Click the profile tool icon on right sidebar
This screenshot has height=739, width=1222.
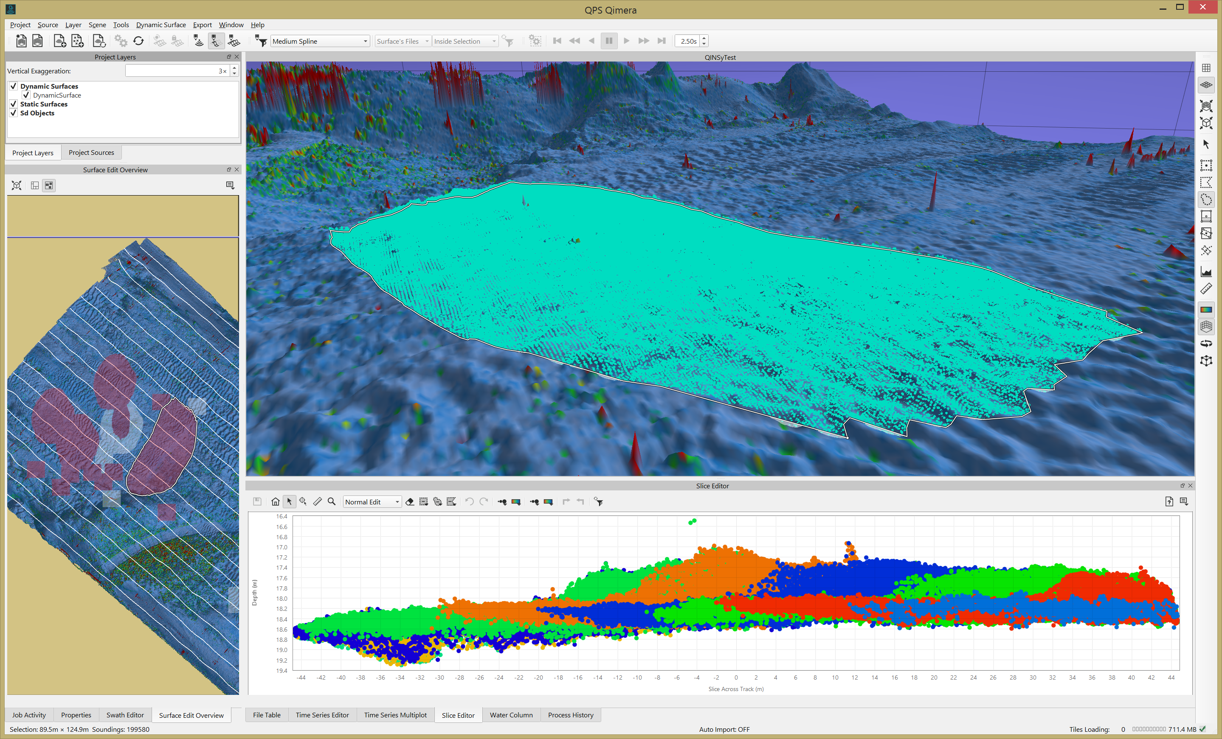click(x=1206, y=272)
